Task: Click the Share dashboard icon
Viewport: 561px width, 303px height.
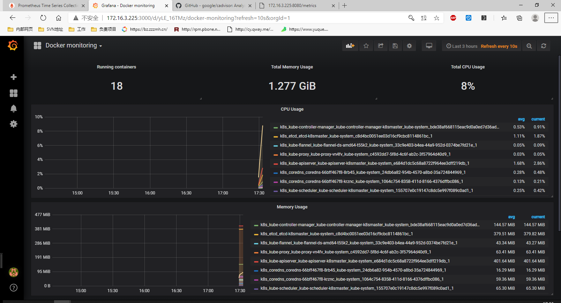Action: click(x=381, y=46)
